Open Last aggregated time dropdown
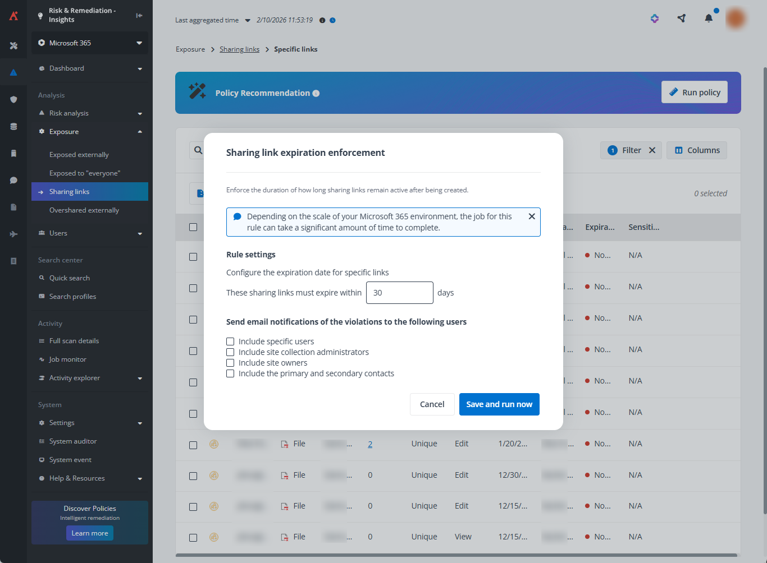 tap(248, 20)
